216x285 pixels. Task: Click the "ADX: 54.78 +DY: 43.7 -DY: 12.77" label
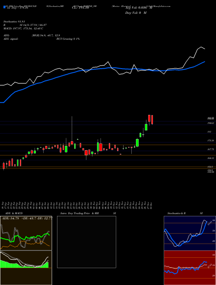pos(27,218)
